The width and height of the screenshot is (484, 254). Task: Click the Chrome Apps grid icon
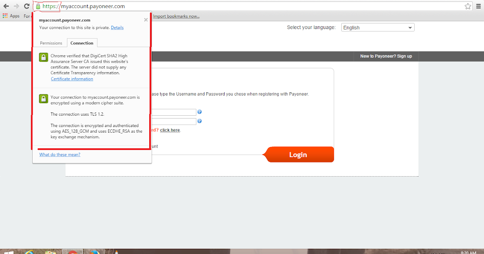click(x=4, y=16)
